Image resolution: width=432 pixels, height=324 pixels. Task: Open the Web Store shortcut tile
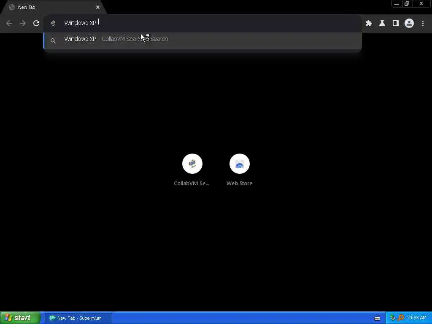point(240,170)
